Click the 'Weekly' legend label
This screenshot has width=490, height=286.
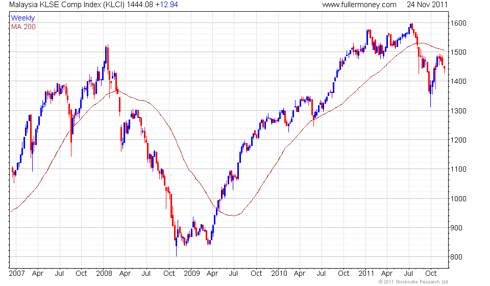[23, 18]
